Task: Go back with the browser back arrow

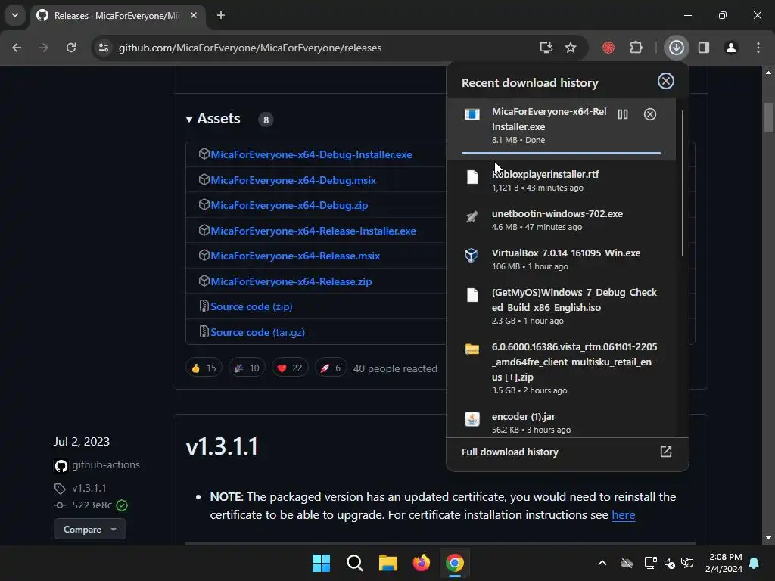Action: click(x=17, y=48)
